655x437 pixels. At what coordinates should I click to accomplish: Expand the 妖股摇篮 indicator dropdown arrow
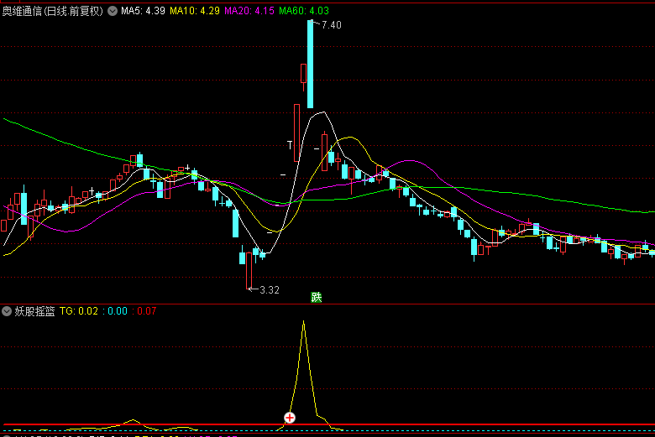[8, 311]
